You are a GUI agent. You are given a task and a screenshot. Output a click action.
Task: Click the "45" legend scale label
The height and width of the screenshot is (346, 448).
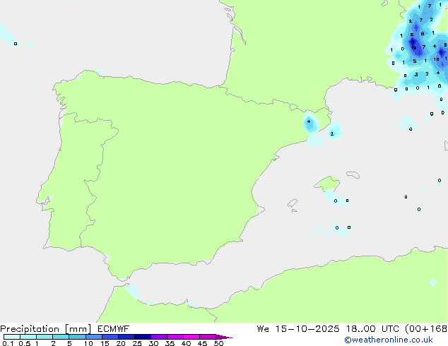click(x=202, y=343)
